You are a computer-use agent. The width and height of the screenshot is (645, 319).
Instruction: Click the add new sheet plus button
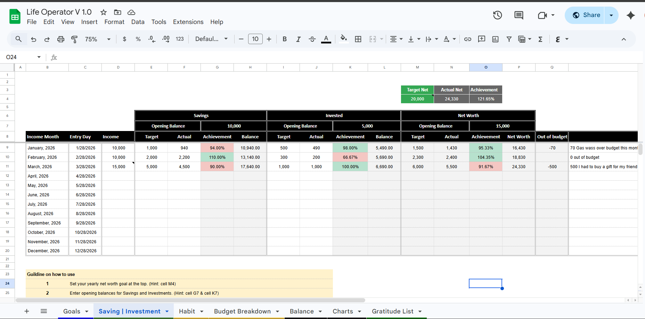[x=27, y=311]
